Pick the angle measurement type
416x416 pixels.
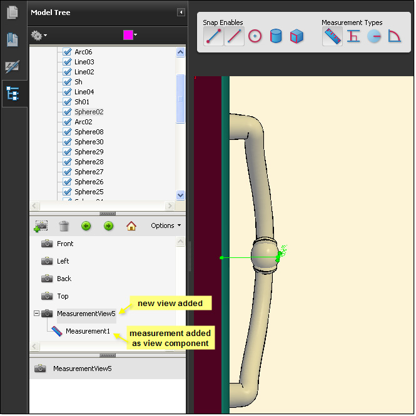pos(394,37)
